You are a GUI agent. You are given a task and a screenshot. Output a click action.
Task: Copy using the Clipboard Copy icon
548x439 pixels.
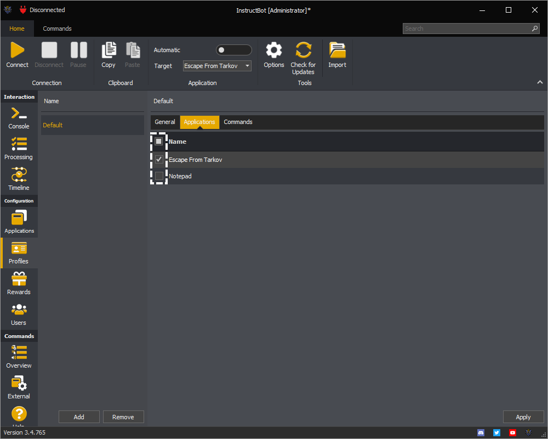coord(109,50)
